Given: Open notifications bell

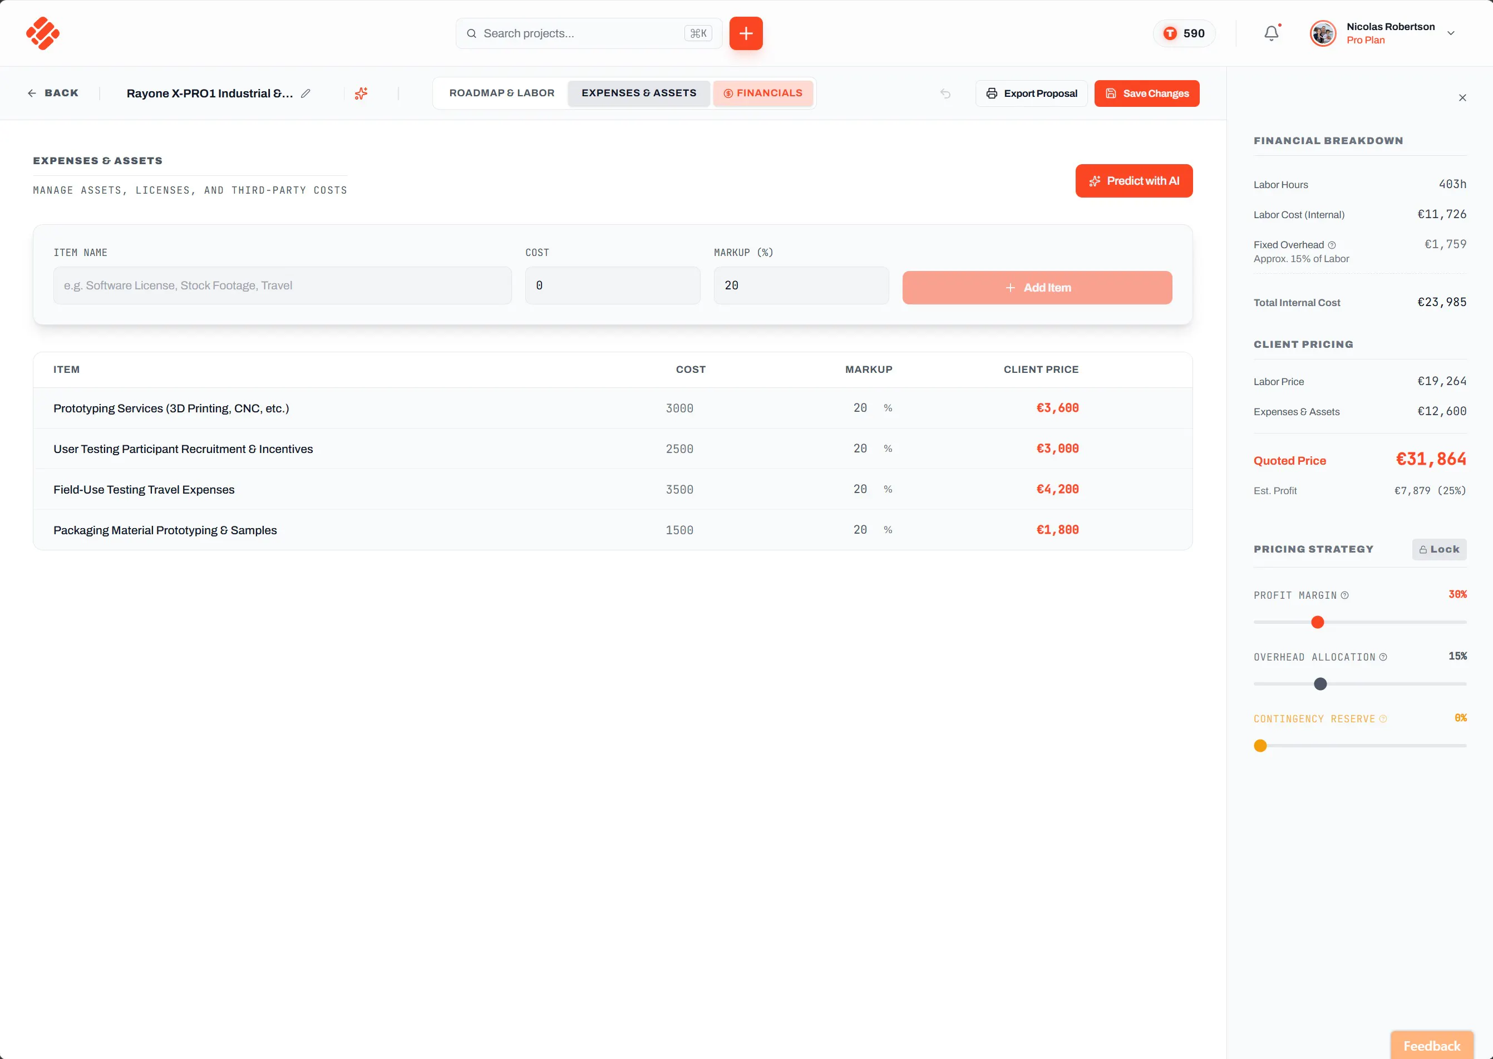Looking at the screenshot, I should click(1272, 33).
